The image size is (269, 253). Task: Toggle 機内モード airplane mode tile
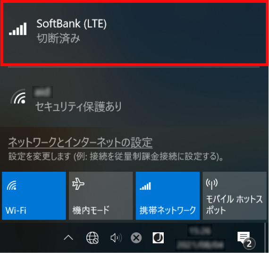click(101, 196)
